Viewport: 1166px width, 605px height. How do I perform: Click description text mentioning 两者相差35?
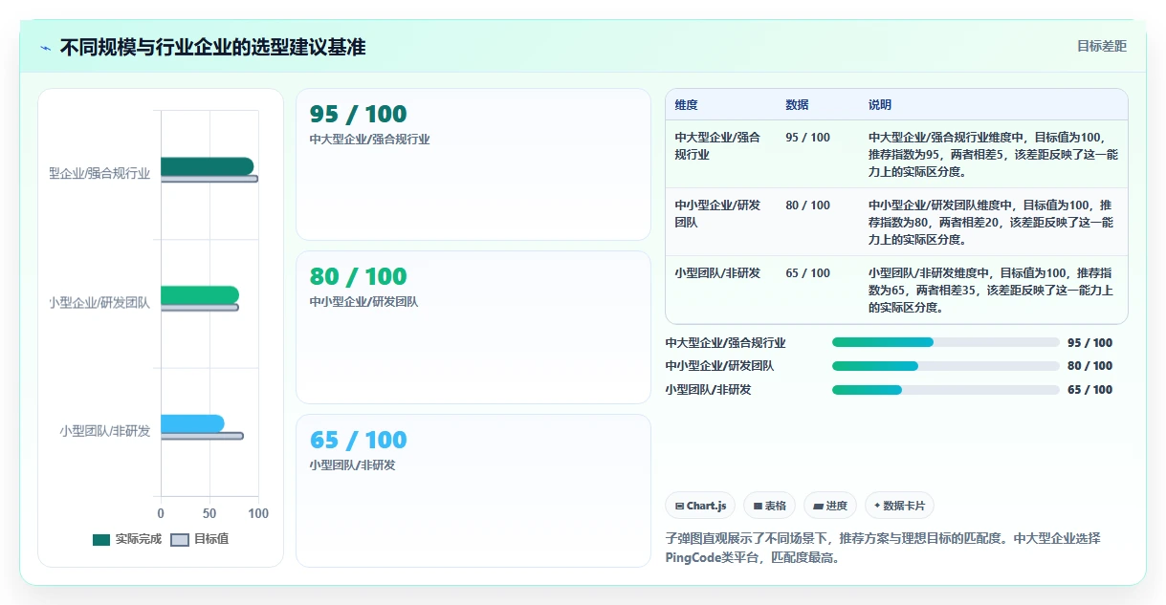[991, 291]
